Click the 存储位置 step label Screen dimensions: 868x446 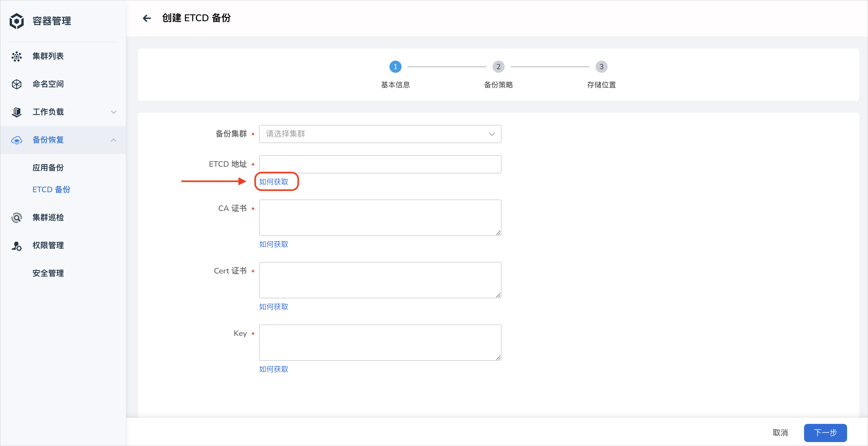(602, 85)
